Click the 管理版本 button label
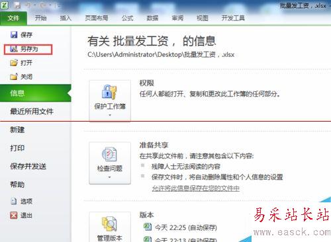The height and width of the screenshot is (242, 331). tap(110, 238)
